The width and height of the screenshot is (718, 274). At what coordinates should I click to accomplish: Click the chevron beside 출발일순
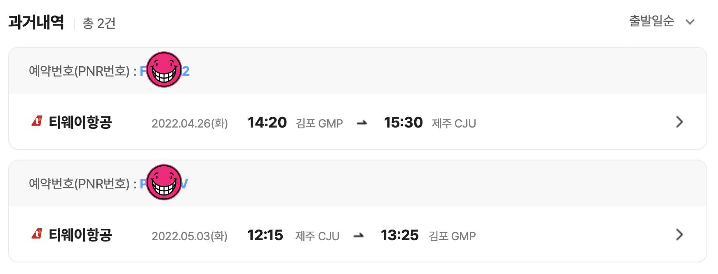[690, 22]
